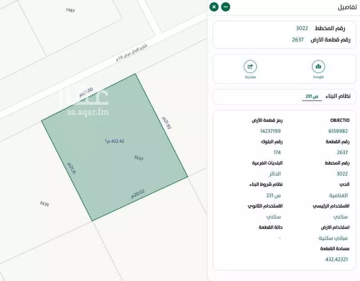Click the 21.92م right edge dimension label
Viewport: 360px width, 281px height.
[x=167, y=122]
